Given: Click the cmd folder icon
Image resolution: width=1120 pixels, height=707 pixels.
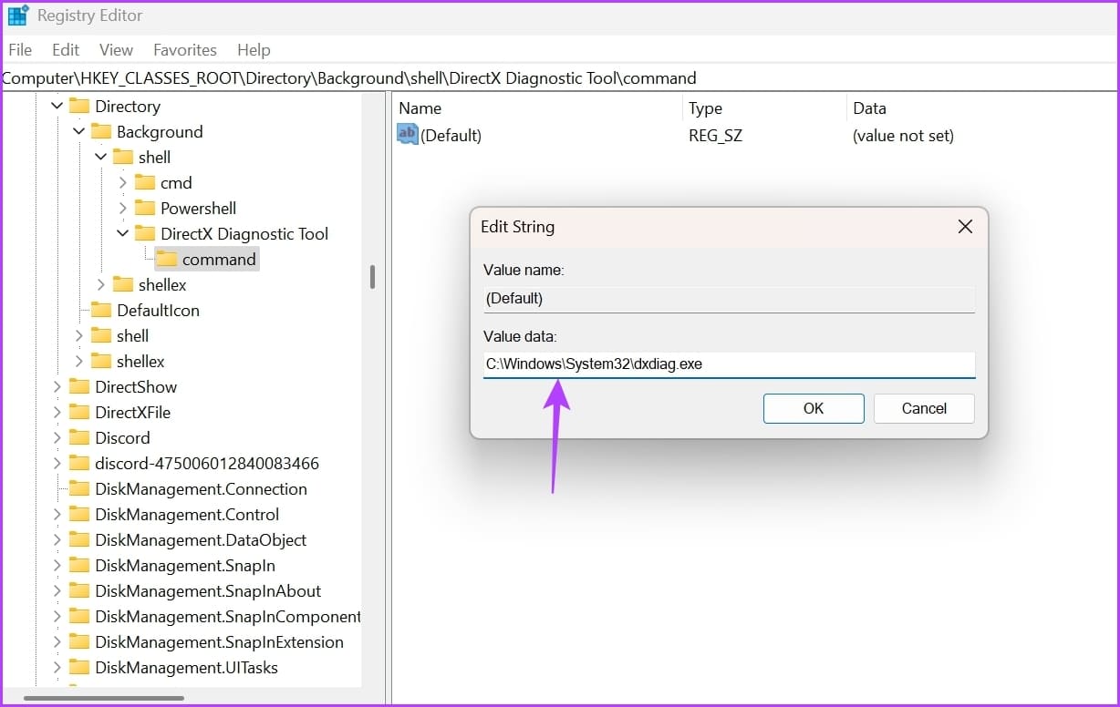Looking at the screenshot, I should coord(146,183).
